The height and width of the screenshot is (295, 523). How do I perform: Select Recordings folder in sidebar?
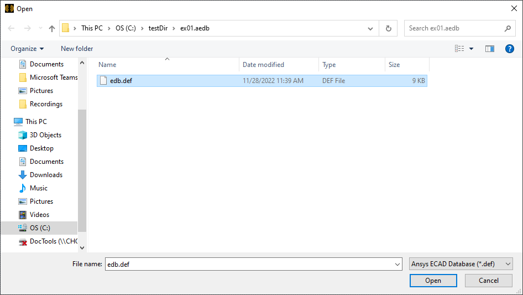(x=46, y=104)
